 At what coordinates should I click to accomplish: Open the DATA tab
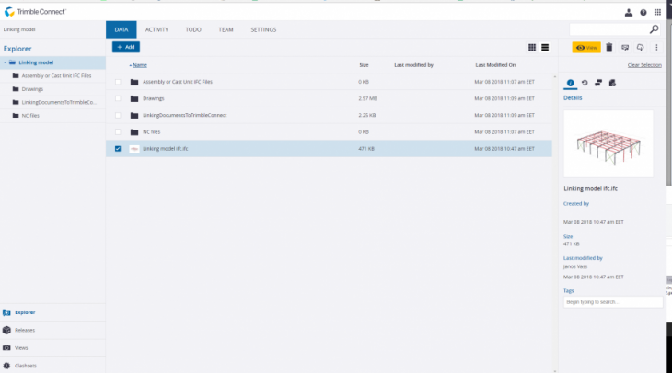tap(122, 29)
